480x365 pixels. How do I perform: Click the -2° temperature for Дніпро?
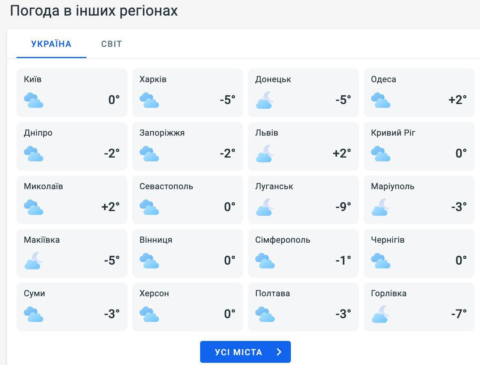pyautogui.click(x=112, y=153)
